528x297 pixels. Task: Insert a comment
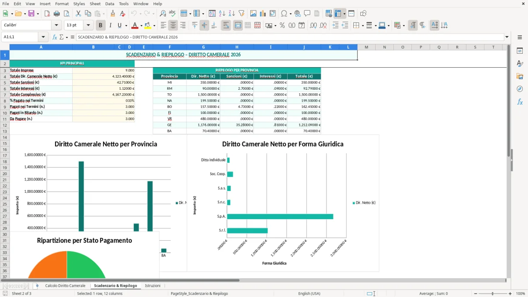coord(307,14)
